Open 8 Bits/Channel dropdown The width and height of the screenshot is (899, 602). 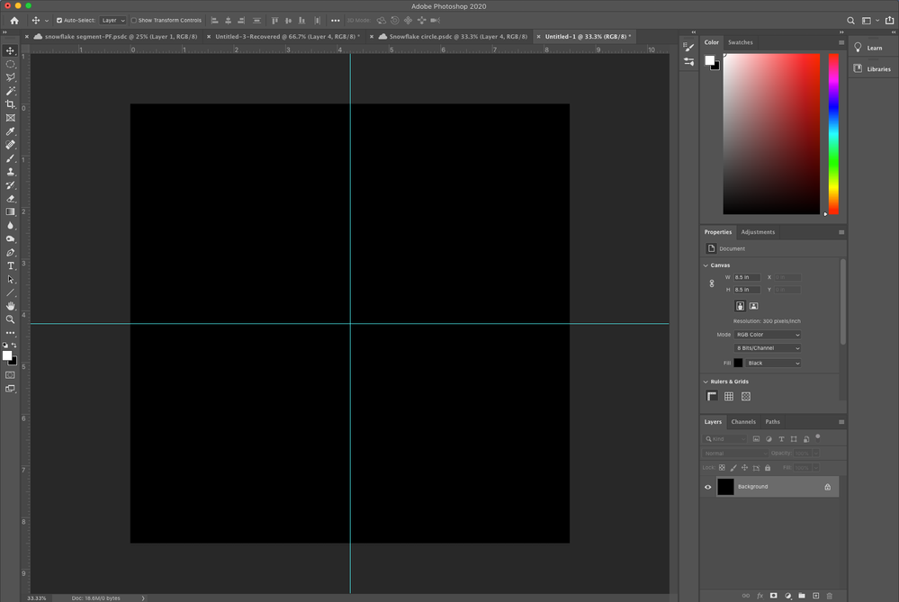tap(768, 348)
